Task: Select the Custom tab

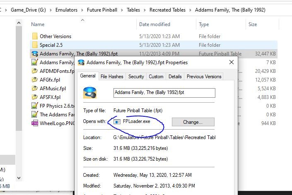Action: point(156,77)
